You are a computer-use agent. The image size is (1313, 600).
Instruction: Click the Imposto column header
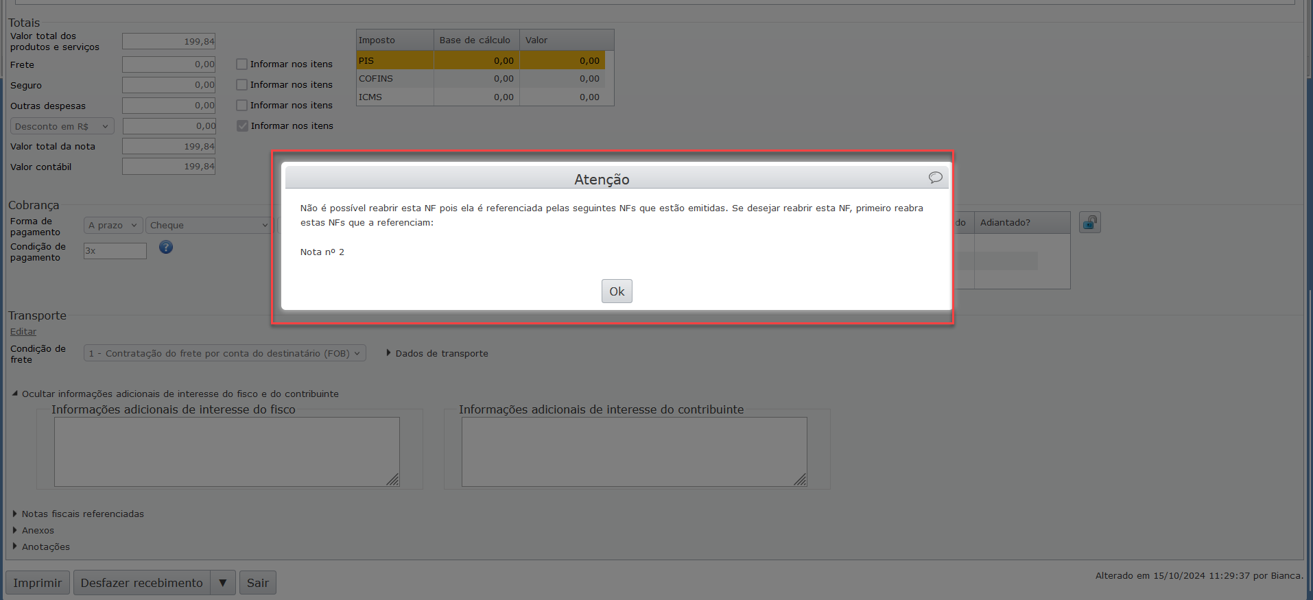point(395,40)
